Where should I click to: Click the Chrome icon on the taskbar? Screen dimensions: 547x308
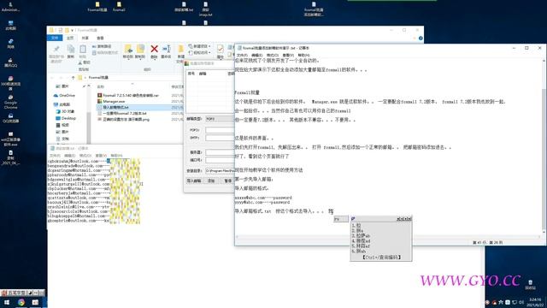pyautogui.click(x=21, y=302)
